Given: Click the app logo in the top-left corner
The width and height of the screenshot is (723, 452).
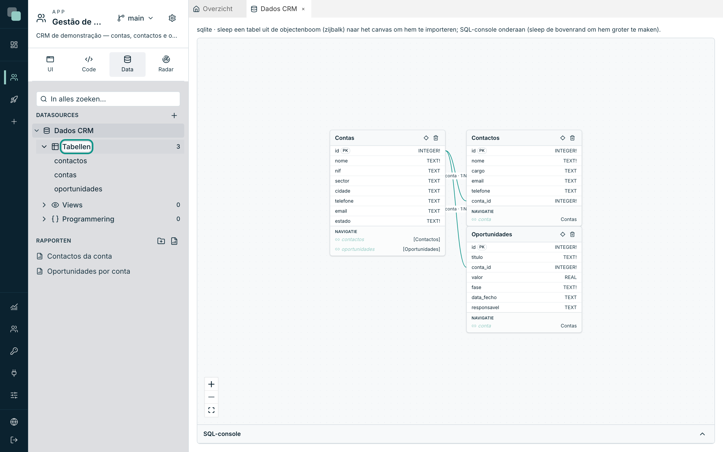Looking at the screenshot, I should pos(14,14).
